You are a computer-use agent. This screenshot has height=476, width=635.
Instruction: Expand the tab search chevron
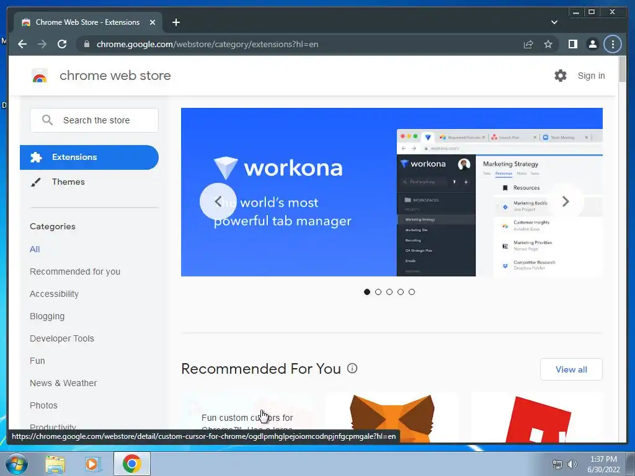pyautogui.click(x=554, y=22)
